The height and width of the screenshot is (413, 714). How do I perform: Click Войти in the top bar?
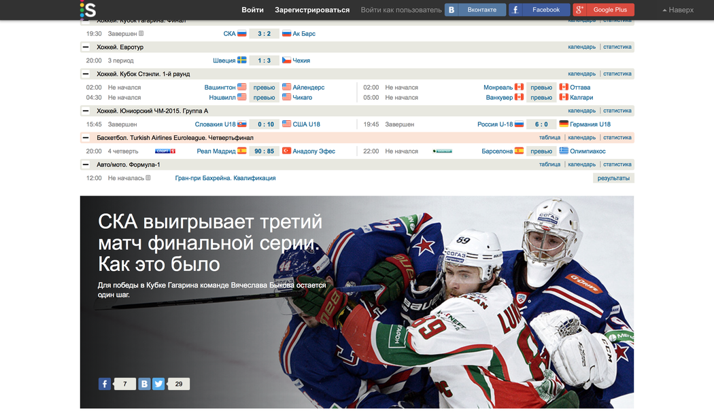(x=252, y=10)
